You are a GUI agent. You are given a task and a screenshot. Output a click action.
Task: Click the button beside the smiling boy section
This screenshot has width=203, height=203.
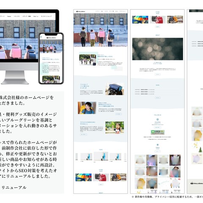tap(118, 114)
